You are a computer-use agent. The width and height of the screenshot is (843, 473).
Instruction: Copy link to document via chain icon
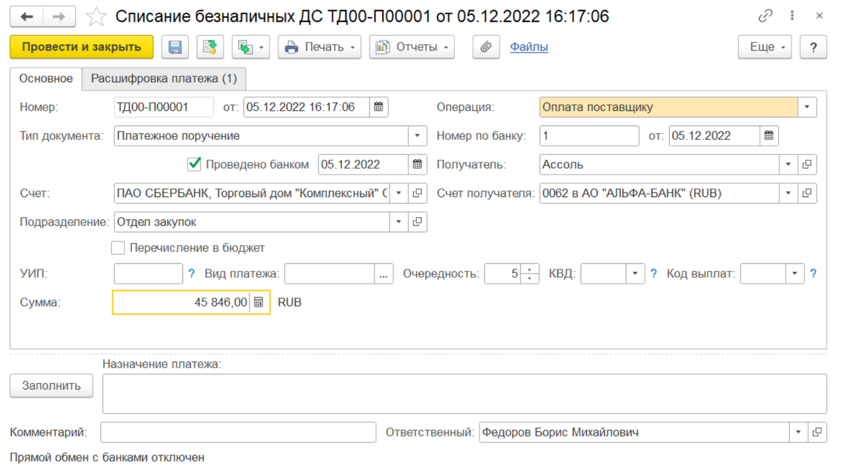click(765, 16)
